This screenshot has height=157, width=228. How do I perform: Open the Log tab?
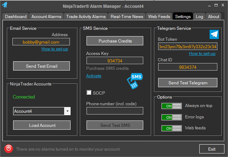199,17
